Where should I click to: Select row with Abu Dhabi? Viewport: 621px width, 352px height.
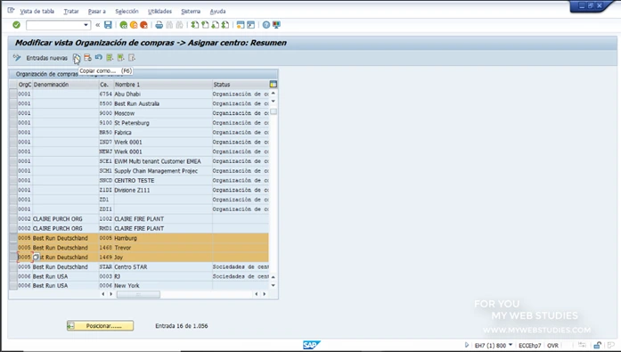tap(13, 94)
